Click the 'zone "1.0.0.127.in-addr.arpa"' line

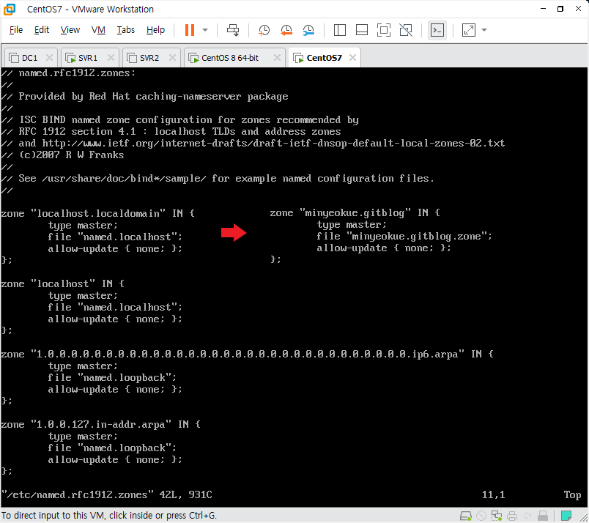[x=100, y=424]
